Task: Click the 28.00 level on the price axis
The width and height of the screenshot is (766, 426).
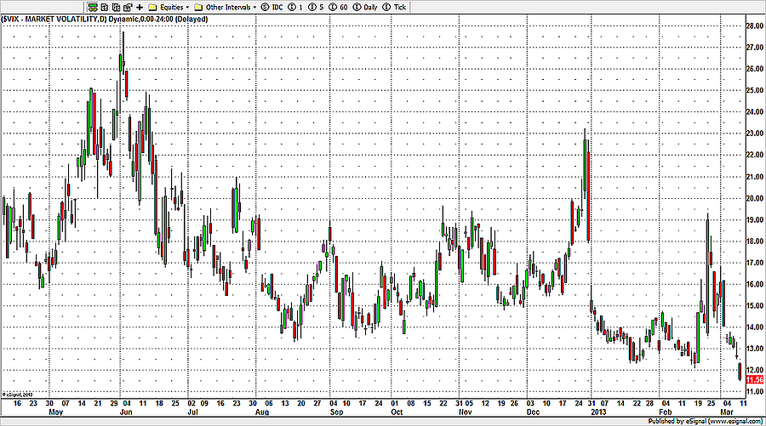Action: coord(754,26)
